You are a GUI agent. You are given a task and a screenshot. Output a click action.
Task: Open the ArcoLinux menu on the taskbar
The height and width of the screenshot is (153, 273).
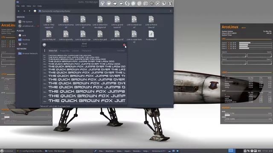pyautogui.click(x=7, y=151)
